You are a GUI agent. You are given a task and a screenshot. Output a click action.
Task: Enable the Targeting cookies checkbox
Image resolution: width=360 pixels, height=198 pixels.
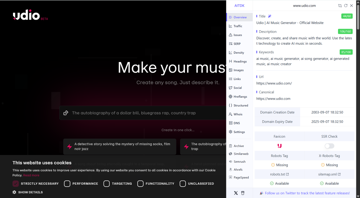point(107,184)
